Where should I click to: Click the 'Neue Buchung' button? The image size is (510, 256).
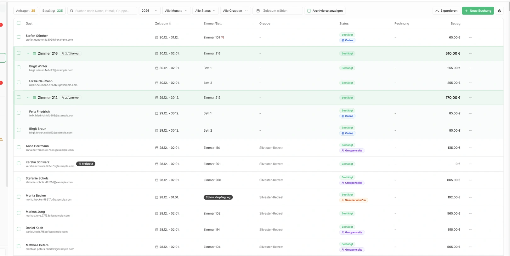tap(478, 11)
